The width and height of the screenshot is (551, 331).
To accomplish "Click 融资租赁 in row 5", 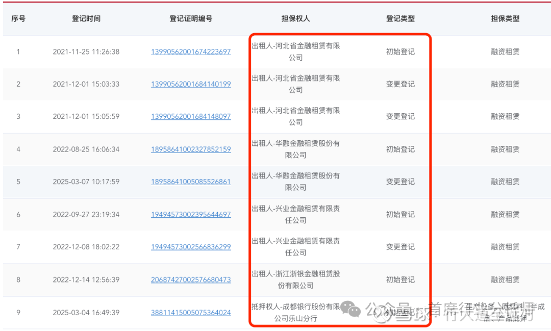I will (x=505, y=182).
